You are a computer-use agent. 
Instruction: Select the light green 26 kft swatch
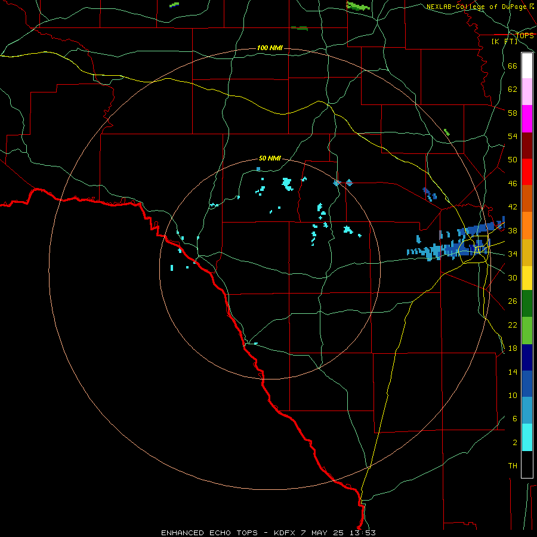pyautogui.click(x=527, y=331)
